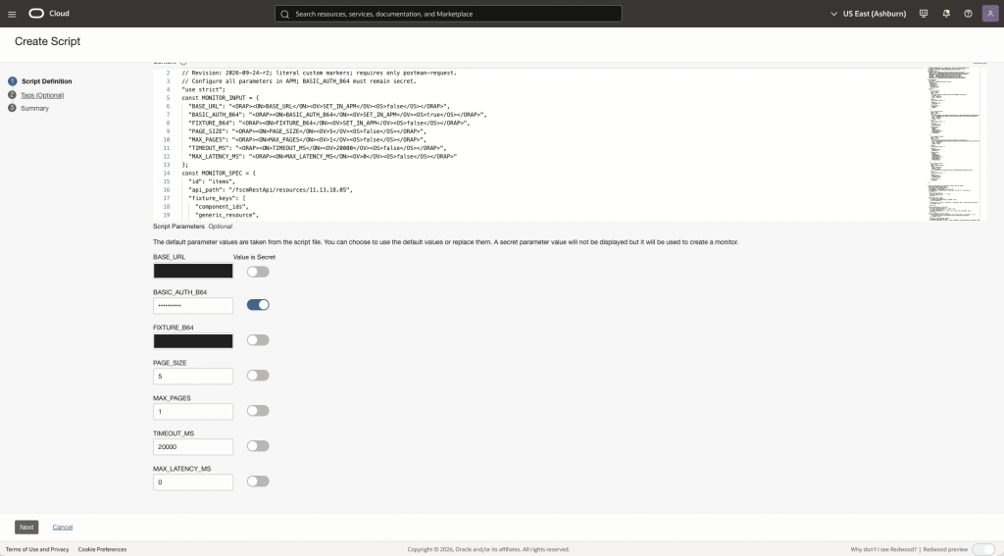Click line number 13 in editor gutter
The height and width of the screenshot is (556, 1004).
(167, 165)
